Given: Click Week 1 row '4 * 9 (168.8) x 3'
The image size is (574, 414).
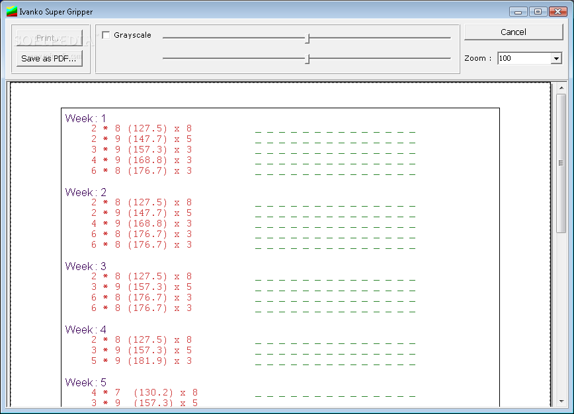Looking at the screenshot, I should pos(142,160).
